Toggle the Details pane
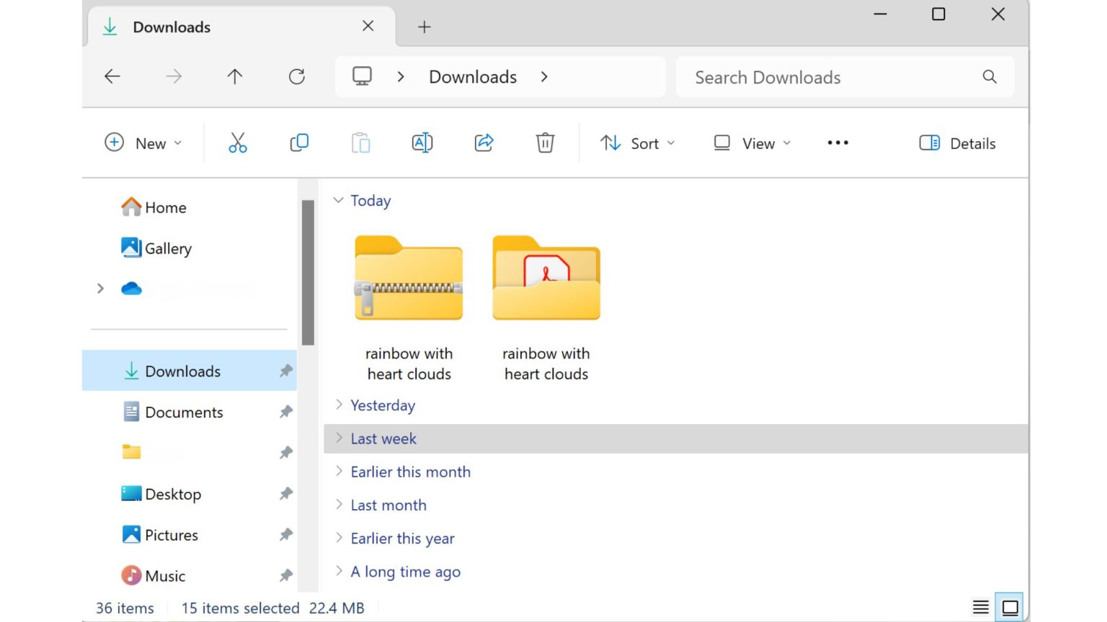The height and width of the screenshot is (622, 1107). coord(957,143)
